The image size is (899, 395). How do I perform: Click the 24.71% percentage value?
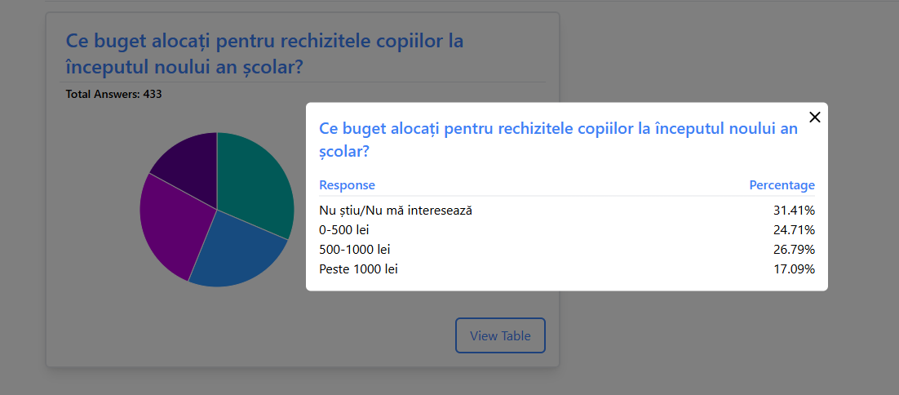794,230
